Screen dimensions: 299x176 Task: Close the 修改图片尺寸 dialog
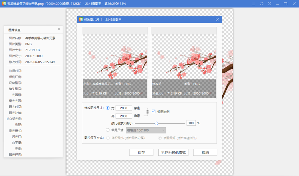[x=217, y=20]
